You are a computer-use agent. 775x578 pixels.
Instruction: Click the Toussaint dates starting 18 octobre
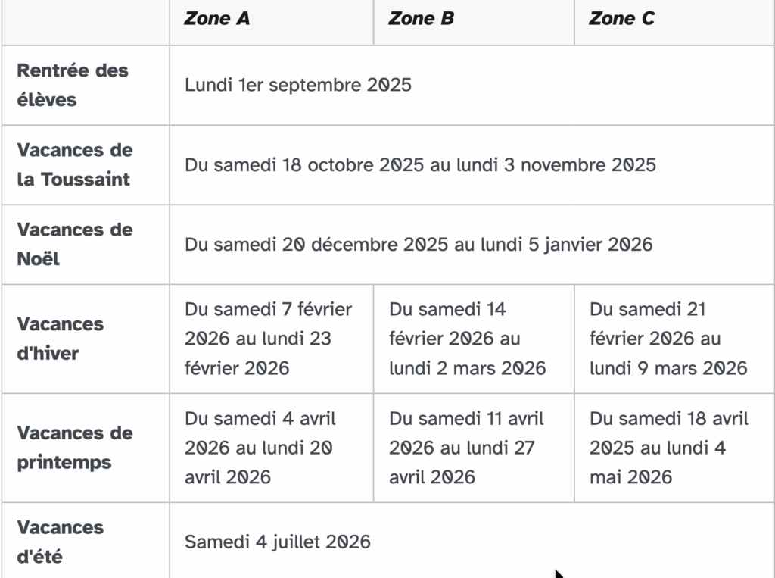pos(420,165)
